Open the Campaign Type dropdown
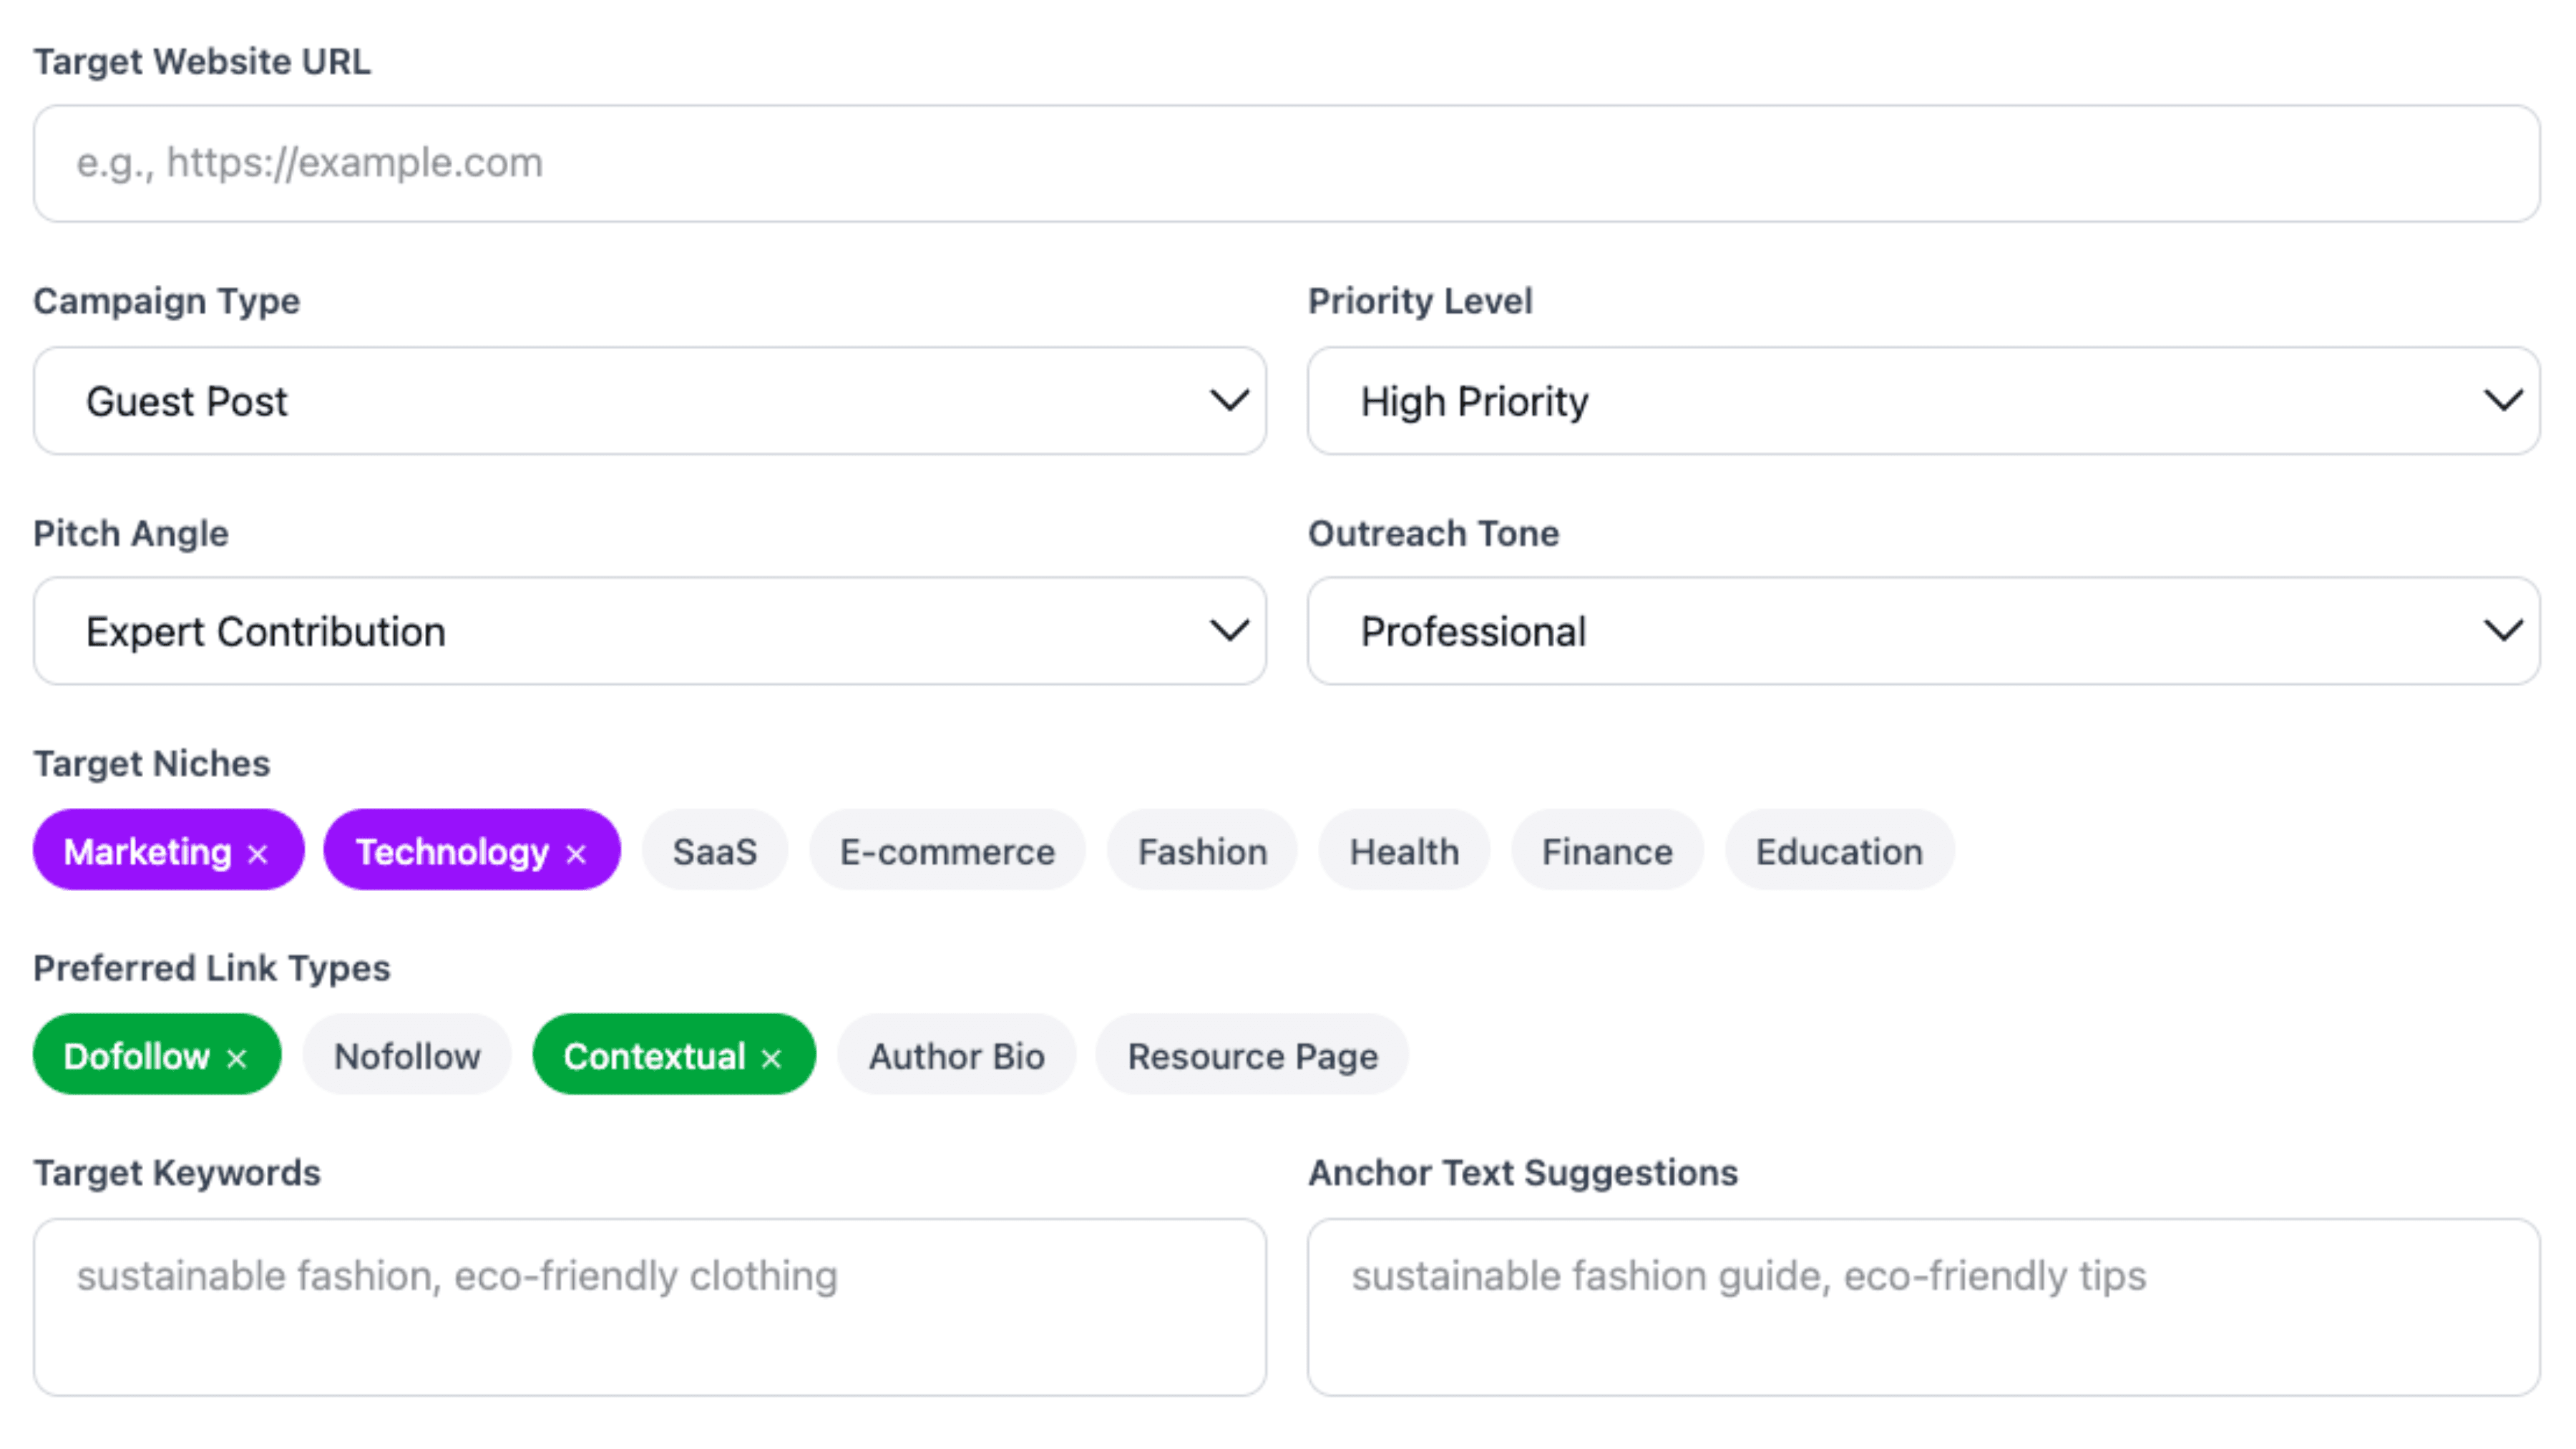Viewport: 2576px width, 1449px height. pyautogui.click(x=649, y=401)
